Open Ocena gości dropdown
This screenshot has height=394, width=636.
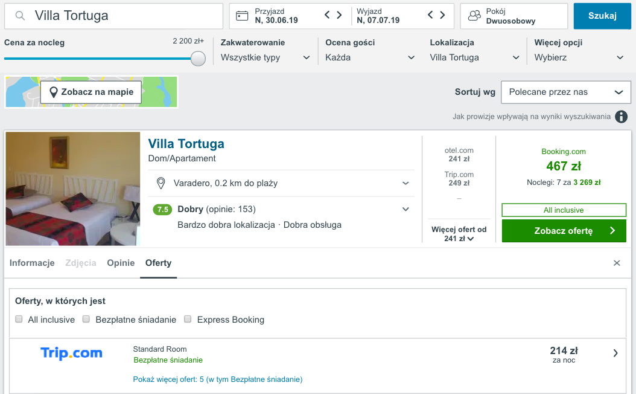370,57
